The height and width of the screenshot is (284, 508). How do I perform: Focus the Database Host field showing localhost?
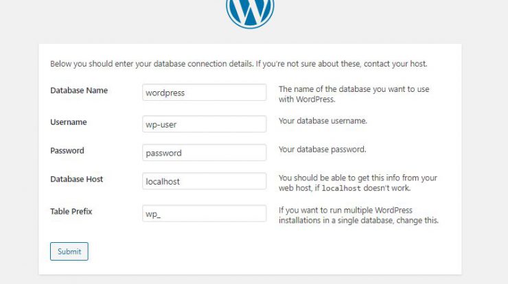point(204,181)
